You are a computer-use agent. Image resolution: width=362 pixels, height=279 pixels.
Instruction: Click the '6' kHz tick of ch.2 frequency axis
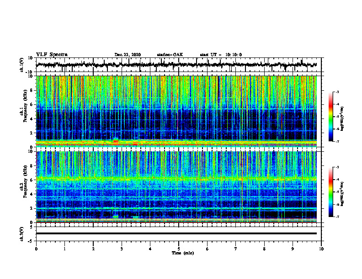point(32,180)
